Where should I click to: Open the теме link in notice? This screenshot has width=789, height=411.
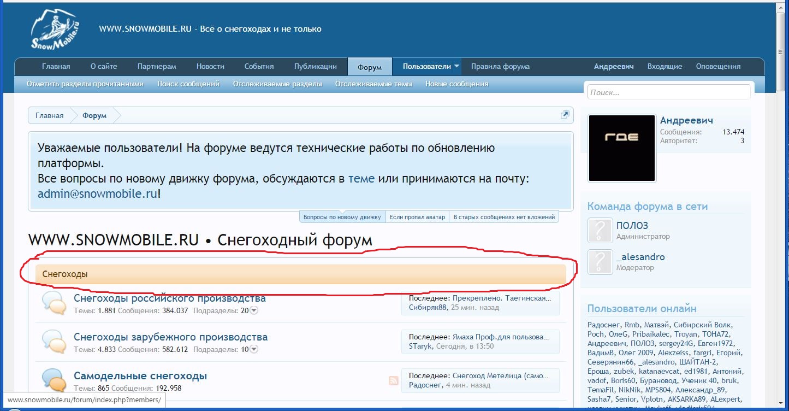click(361, 179)
